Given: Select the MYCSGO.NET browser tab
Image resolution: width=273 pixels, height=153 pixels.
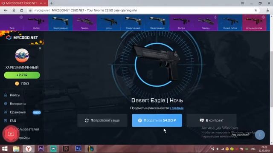Looking at the screenshot, I should 24,3.
